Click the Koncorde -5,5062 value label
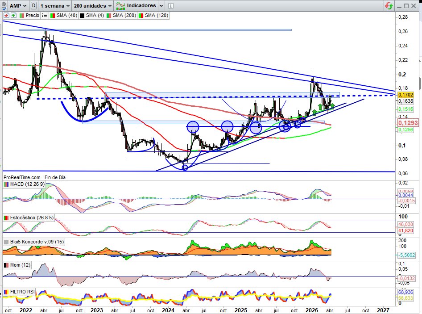 click(x=406, y=255)
